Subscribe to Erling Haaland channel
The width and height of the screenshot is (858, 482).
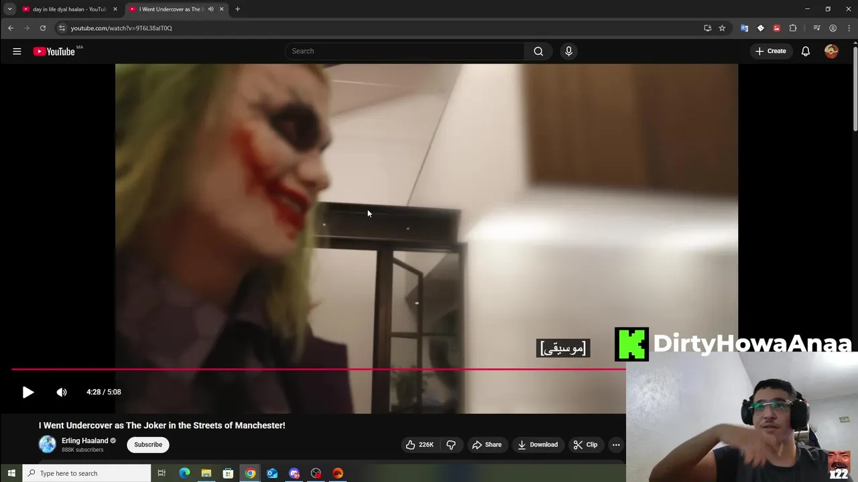click(148, 445)
